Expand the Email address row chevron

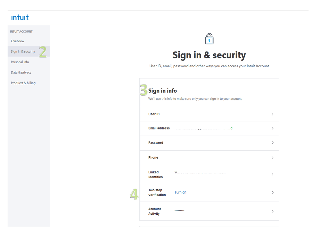coord(273,128)
